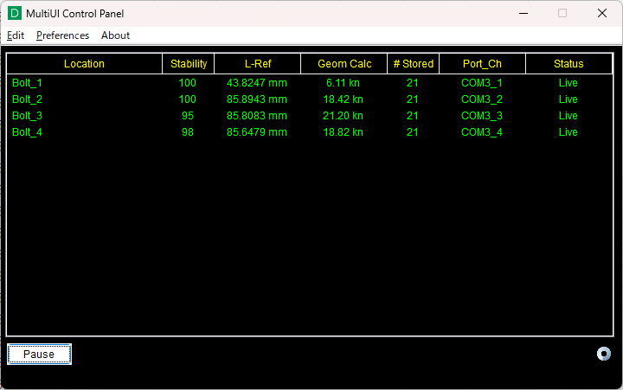Select the Bolt_3 location entry

tap(27, 116)
